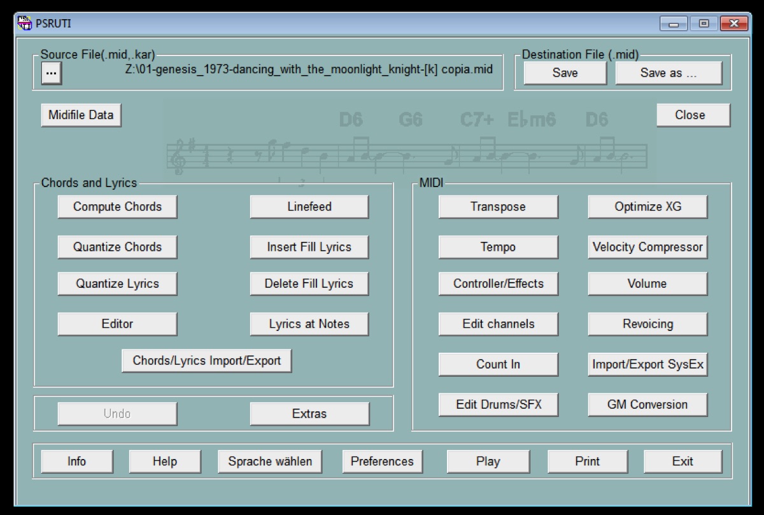The height and width of the screenshot is (515, 764).
Task: Choose Insert Fill Lyrics
Action: tap(309, 247)
